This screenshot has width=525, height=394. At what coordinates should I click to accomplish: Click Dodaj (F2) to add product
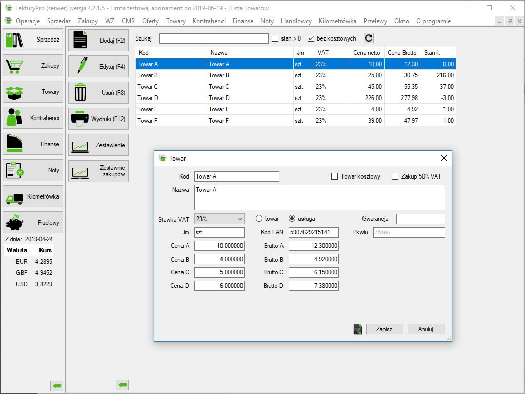98,41
